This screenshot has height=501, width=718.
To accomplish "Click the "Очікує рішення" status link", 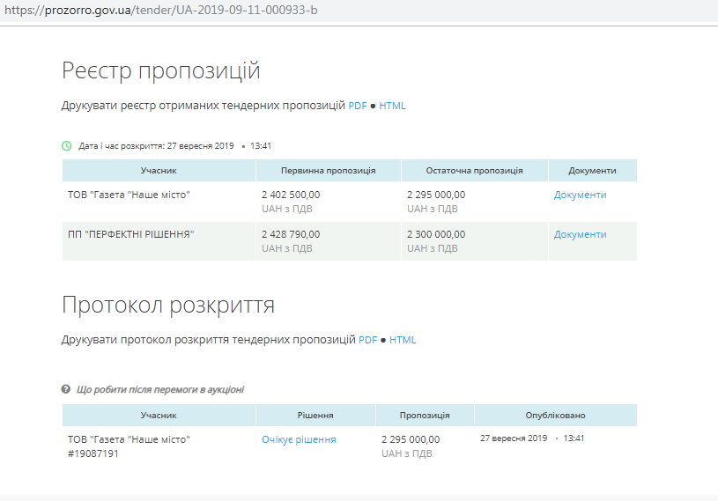I will coord(299,439).
